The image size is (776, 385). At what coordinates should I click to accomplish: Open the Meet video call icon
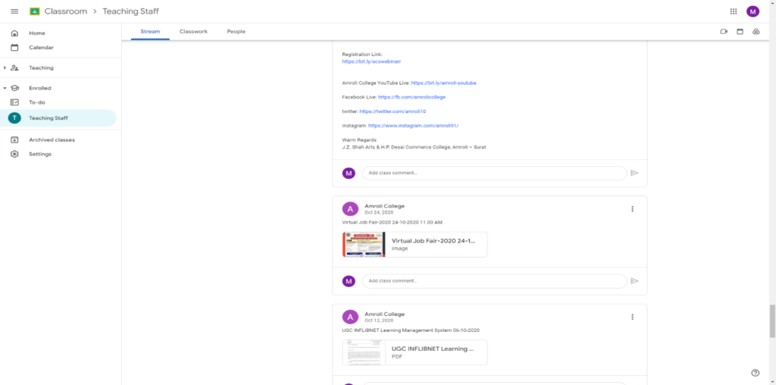point(724,32)
